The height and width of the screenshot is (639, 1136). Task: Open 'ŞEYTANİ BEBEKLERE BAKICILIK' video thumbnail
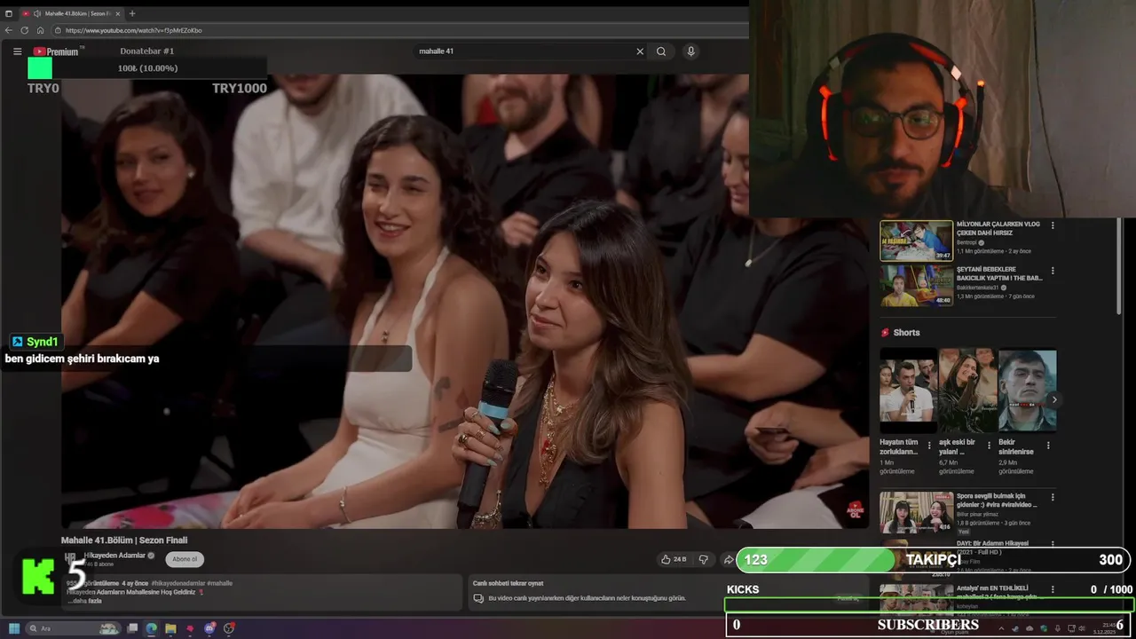[x=916, y=285]
